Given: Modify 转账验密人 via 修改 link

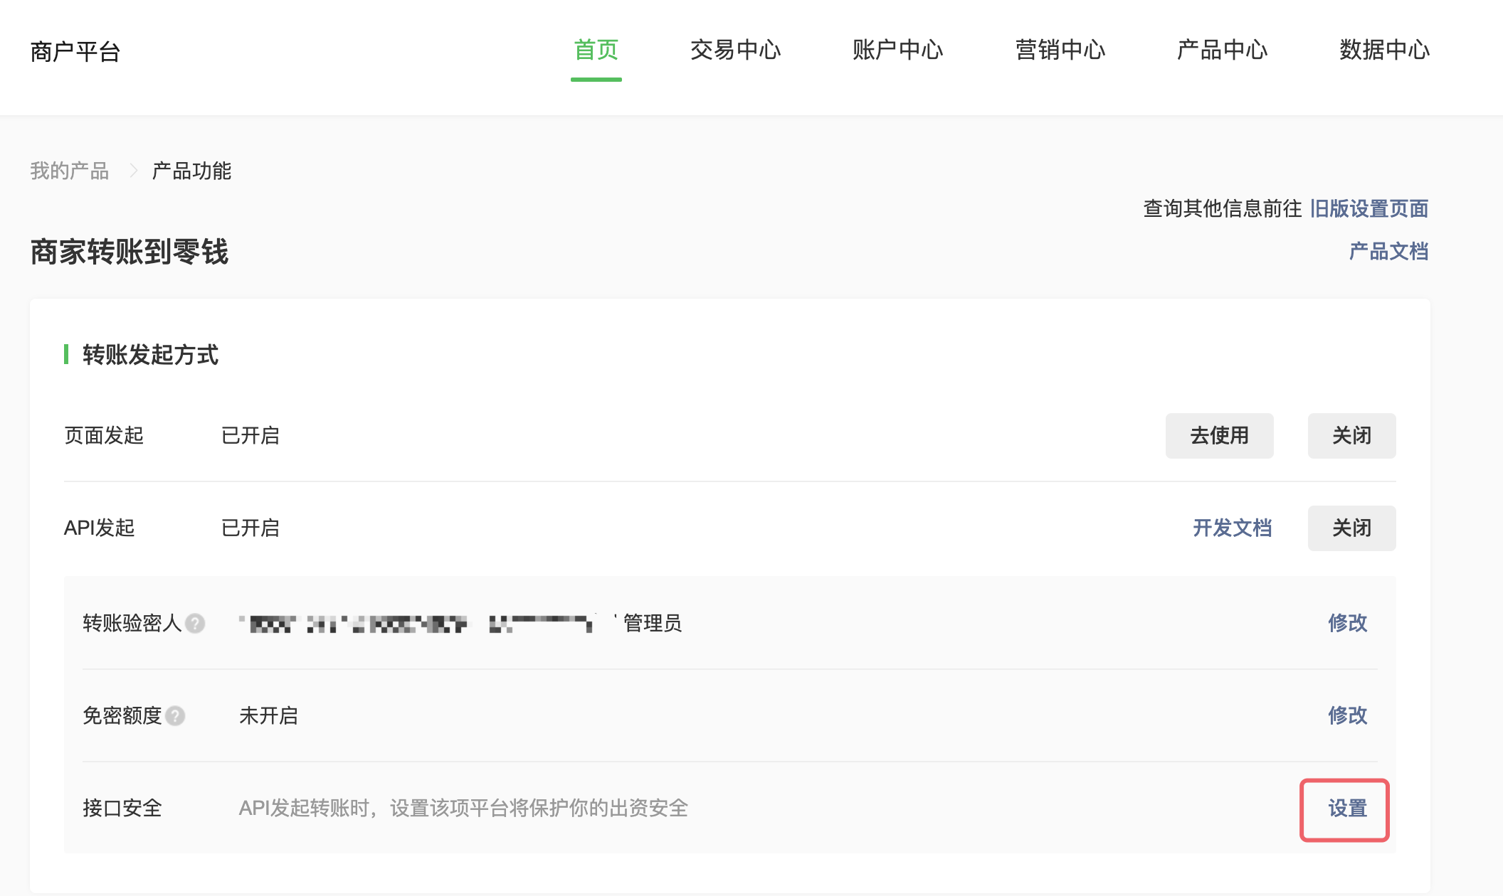Looking at the screenshot, I should tap(1347, 623).
